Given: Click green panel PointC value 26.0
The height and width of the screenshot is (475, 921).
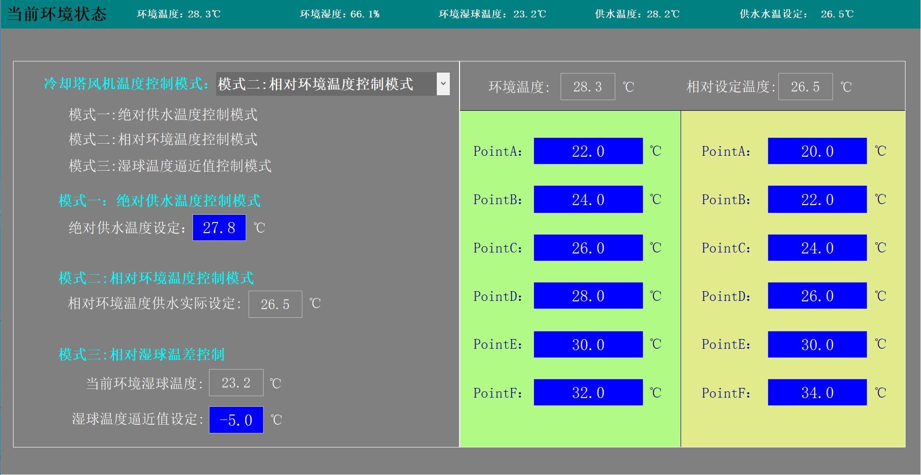Looking at the screenshot, I should [x=588, y=248].
